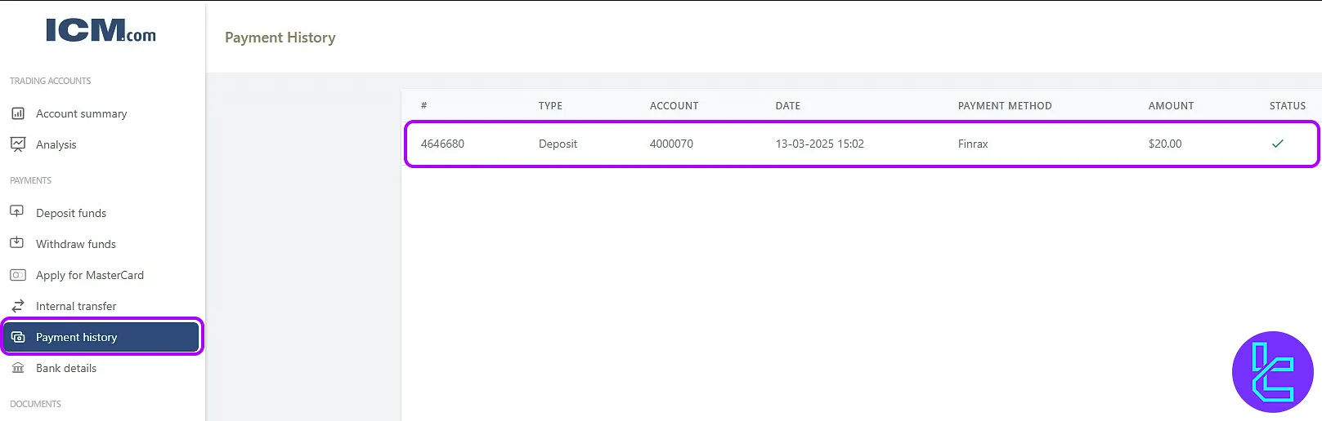Click the TRADING ACCOUNTS section label

click(51, 81)
